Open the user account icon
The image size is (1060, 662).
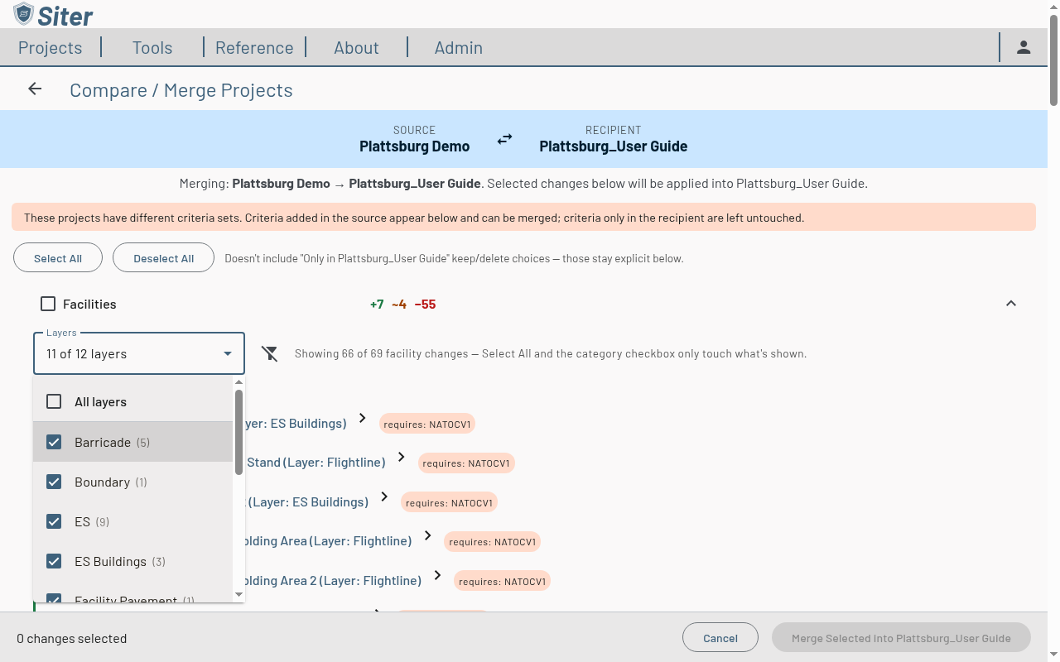pos(1024,47)
